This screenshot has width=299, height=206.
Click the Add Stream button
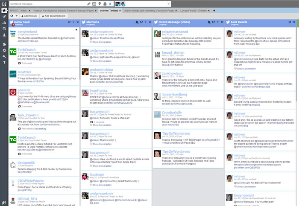click(x=29, y=16)
